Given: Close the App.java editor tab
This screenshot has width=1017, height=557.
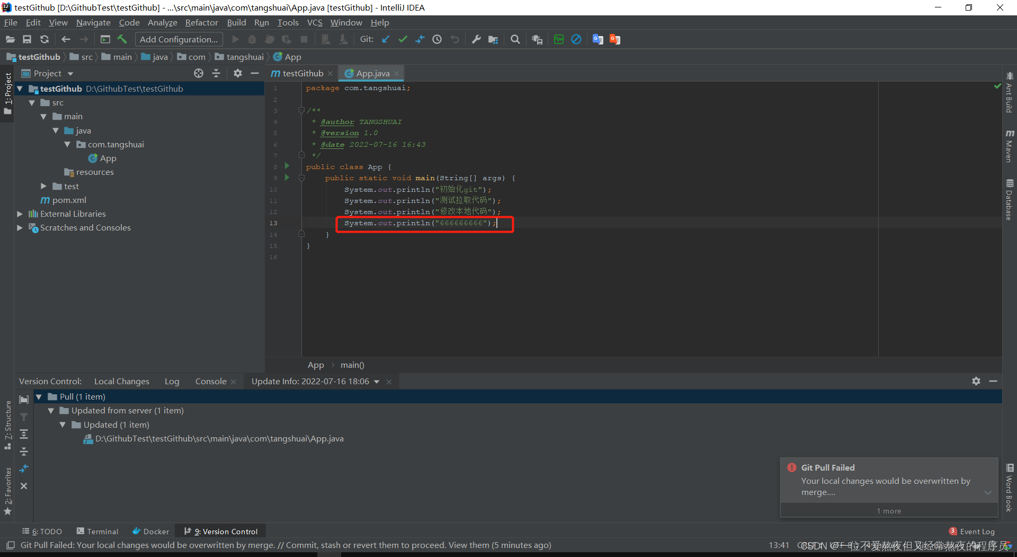Looking at the screenshot, I should (396, 73).
